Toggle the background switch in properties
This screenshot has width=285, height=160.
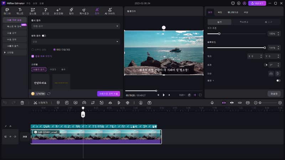point(278,81)
